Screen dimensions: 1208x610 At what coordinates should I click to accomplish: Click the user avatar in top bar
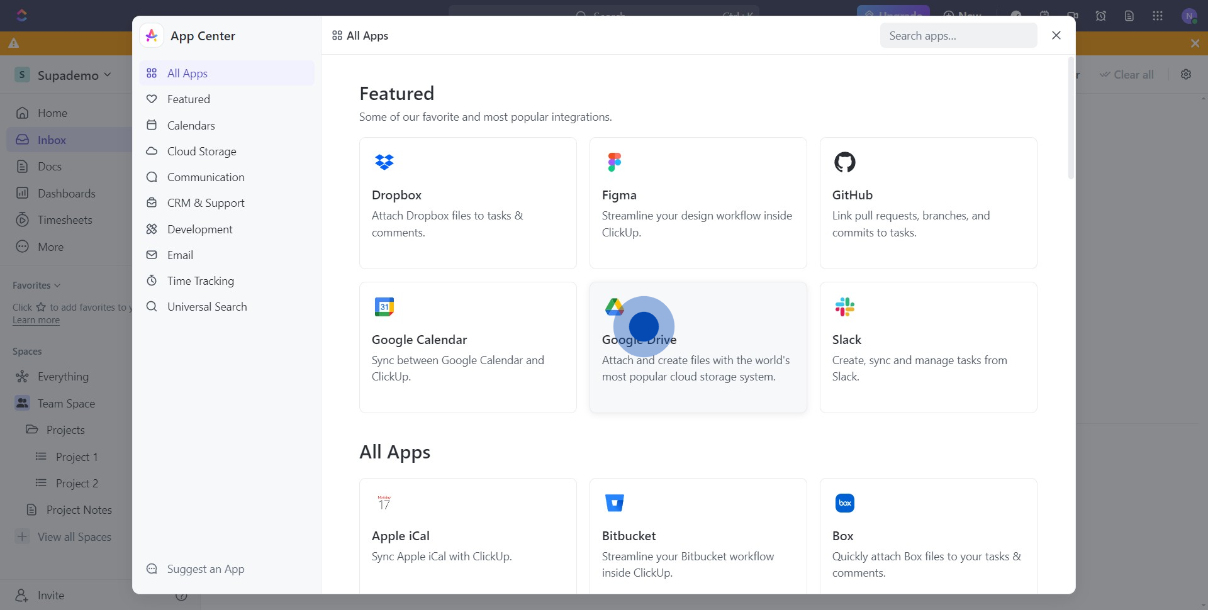tap(1189, 16)
